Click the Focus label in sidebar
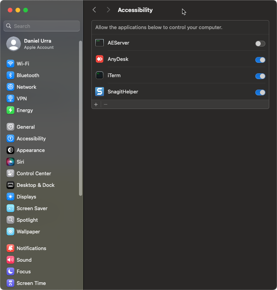The width and height of the screenshot is (277, 290). click(24, 272)
